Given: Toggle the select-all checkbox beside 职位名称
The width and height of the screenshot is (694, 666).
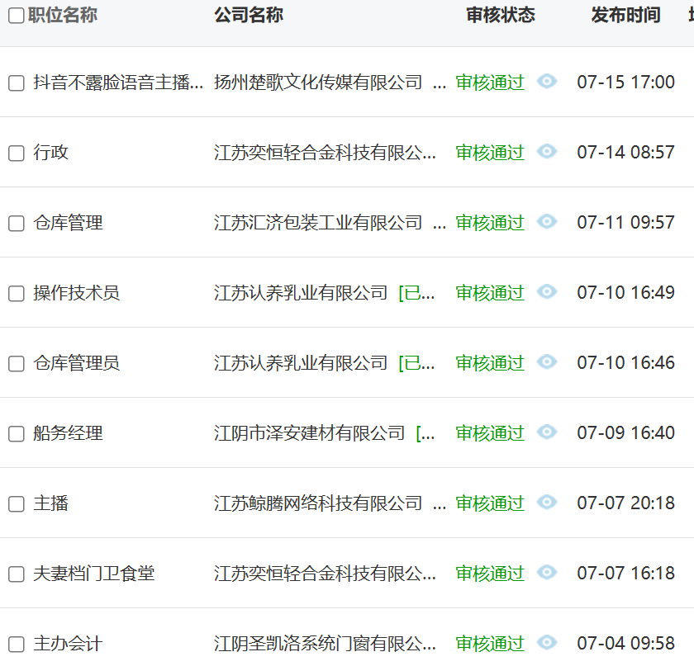Looking at the screenshot, I should point(17,16).
